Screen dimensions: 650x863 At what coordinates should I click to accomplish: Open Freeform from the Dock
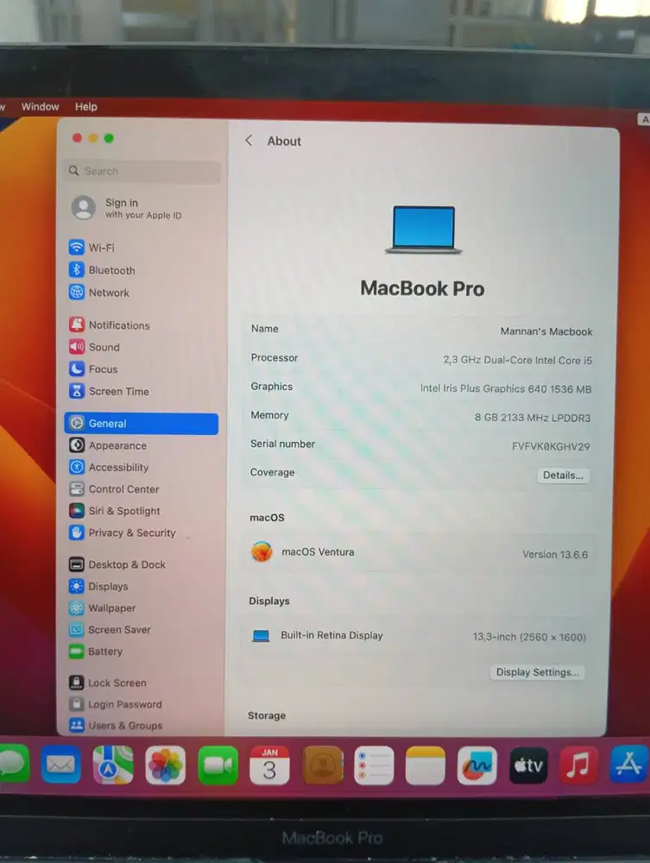476,765
